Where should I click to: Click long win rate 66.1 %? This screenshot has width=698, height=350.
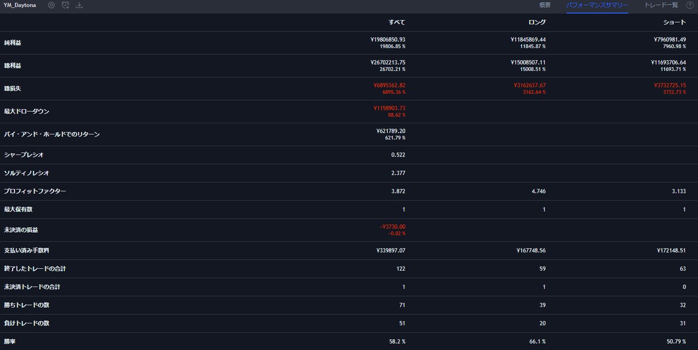pyautogui.click(x=537, y=341)
